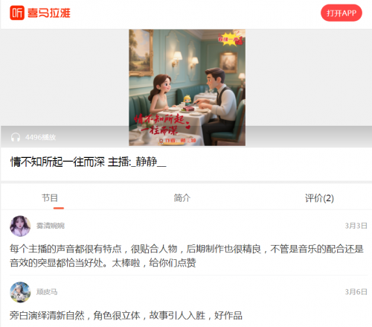Switch to the 简介 tab
The width and height of the screenshot is (372, 327).
182,198
